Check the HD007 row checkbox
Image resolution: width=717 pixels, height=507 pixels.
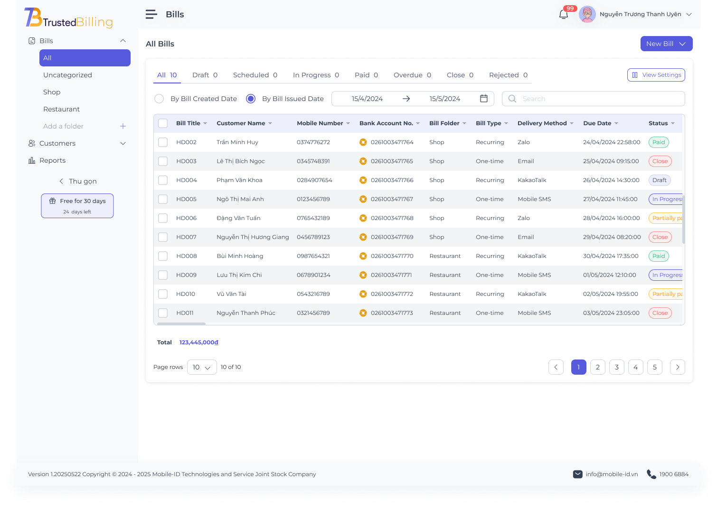[x=163, y=237]
